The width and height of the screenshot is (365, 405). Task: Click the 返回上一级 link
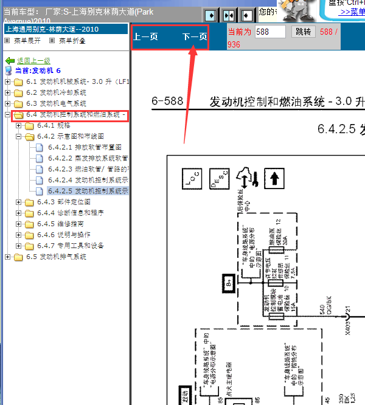(33, 61)
